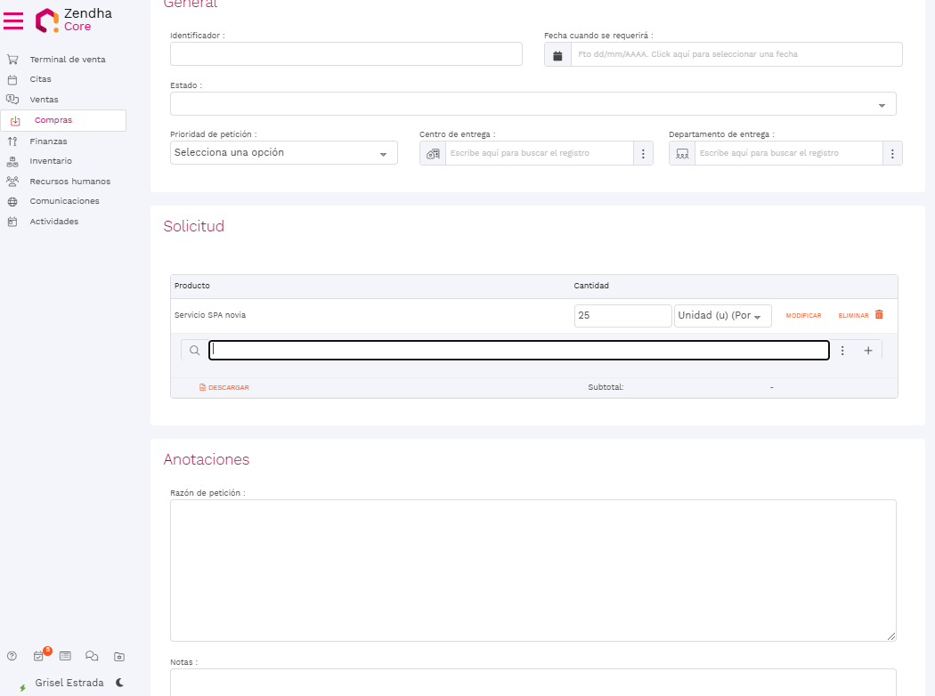Open the Prioridad de petición dropdown
Viewport: 935px width, 696px height.
pyautogui.click(x=283, y=153)
